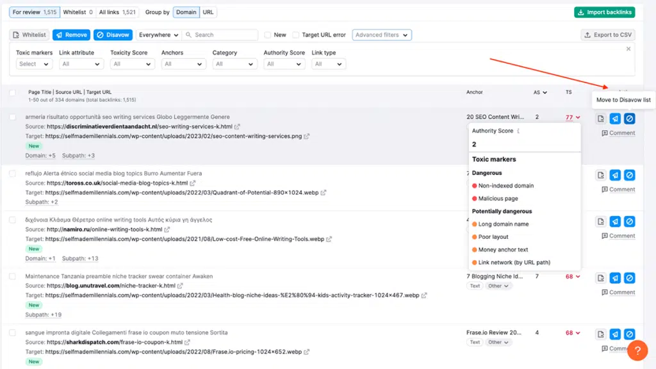
Task: Click the Disavow icon on the sharkdispatch backlink row
Action: (630, 334)
